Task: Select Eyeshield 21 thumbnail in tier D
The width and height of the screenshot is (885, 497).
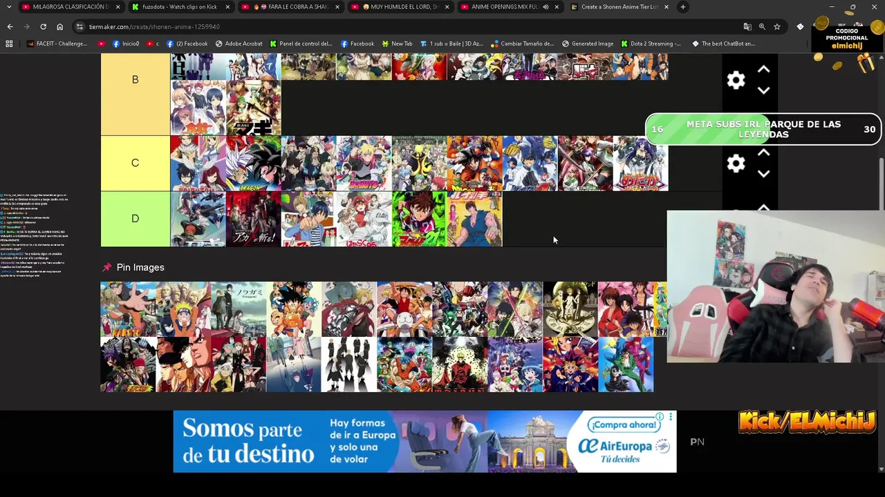Action: coord(419,219)
